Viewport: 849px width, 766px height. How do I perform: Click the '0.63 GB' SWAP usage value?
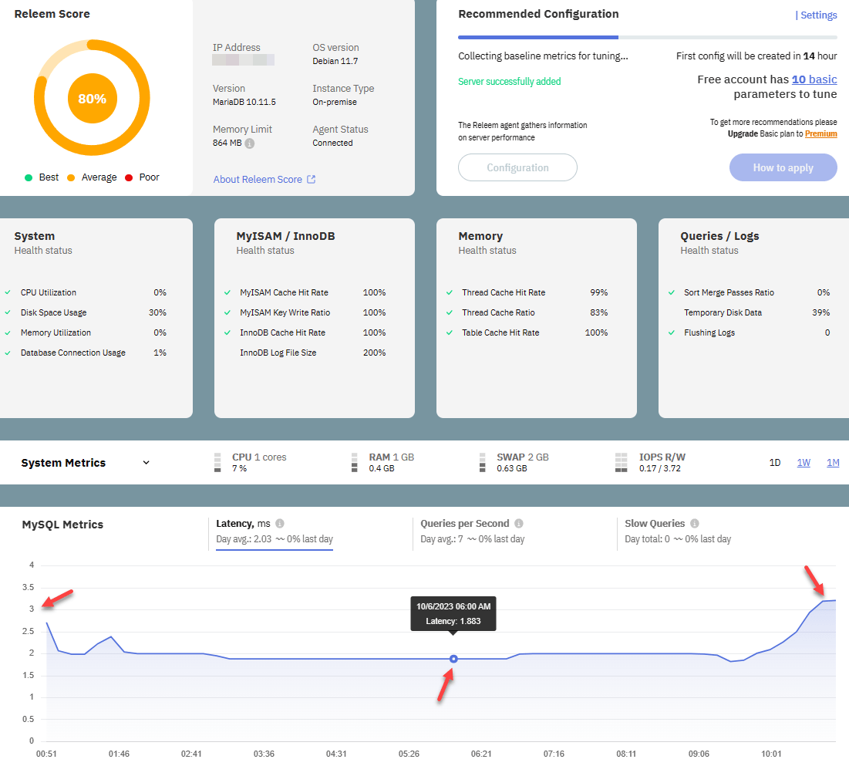point(512,468)
